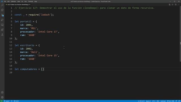Open the Explorer view icon
Viewport: 181px width, 102px height.
point(2,10)
